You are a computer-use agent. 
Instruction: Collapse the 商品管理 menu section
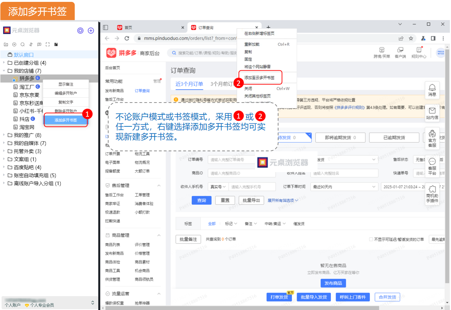tap(159, 235)
